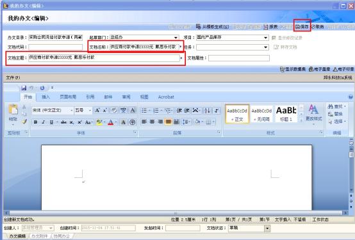Toggle Strikethrough formatting
355x240 pixels.
click(63, 122)
